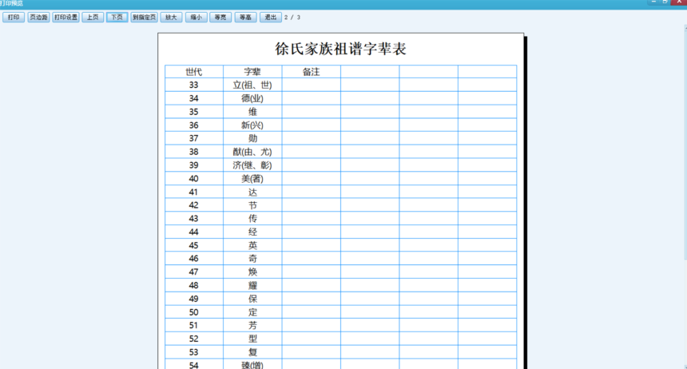Click cell 美(著)
The image size is (687, 369).
click(x=252, y=179)
